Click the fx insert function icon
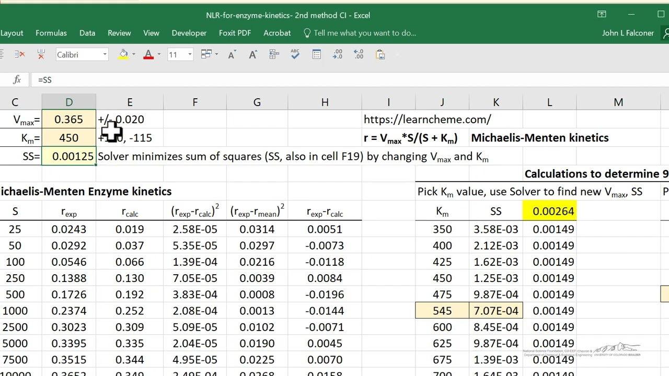Screen dimensions: 669x376 pyautogui.click(x=17, y=79)
